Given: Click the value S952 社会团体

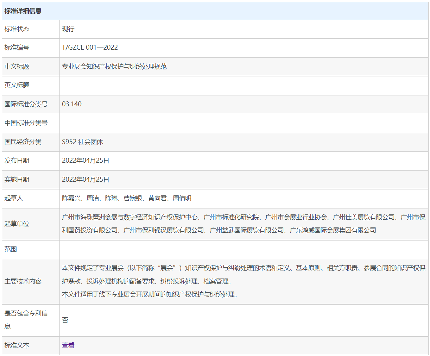Looking at the screenshot, I should tap(82, 142).
